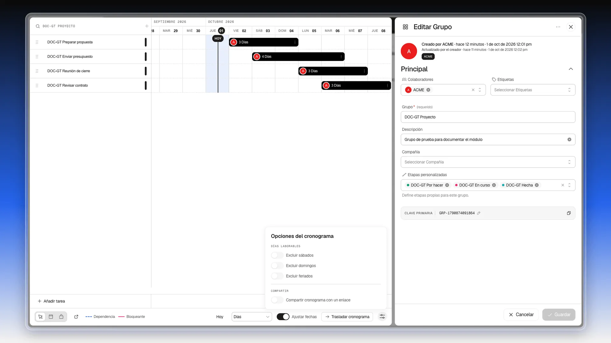The height and width of the screenshot is (343, 611).
Task: Grab drag handle of DOC-GT Preparar propuesta
Action: tap(37, 42)
